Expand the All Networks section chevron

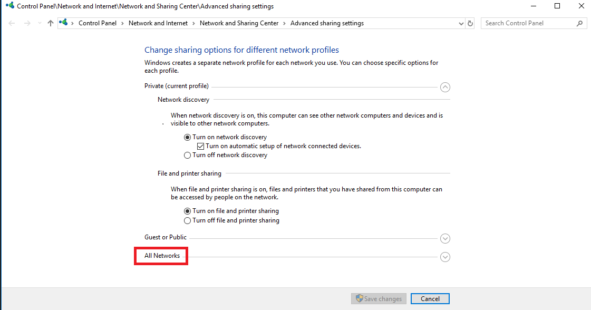(445, 257)
